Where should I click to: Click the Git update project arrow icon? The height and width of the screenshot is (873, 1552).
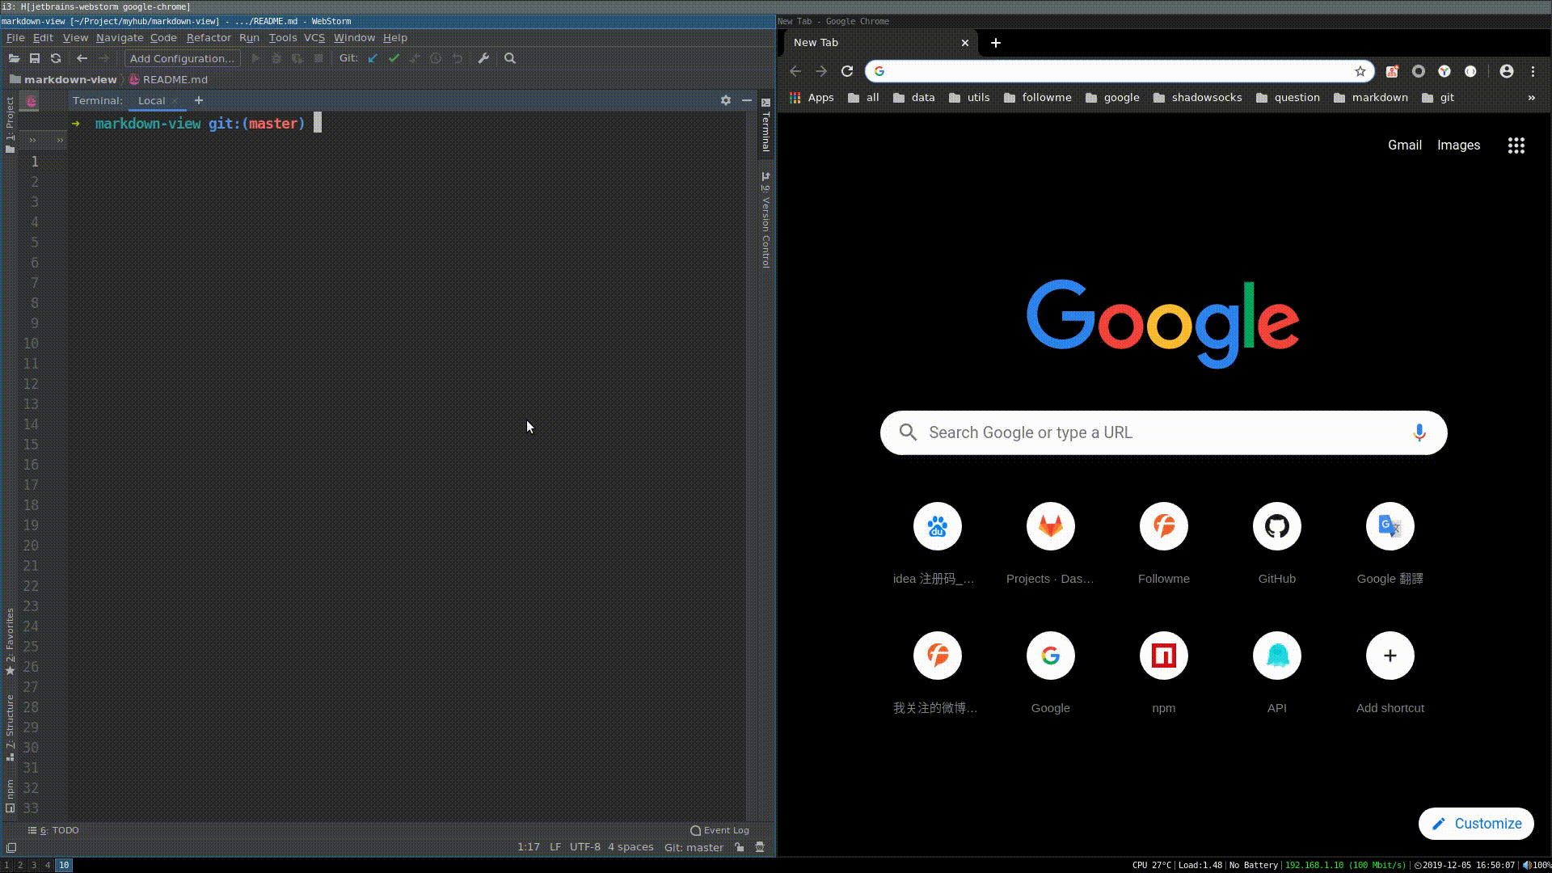point(373,58)
